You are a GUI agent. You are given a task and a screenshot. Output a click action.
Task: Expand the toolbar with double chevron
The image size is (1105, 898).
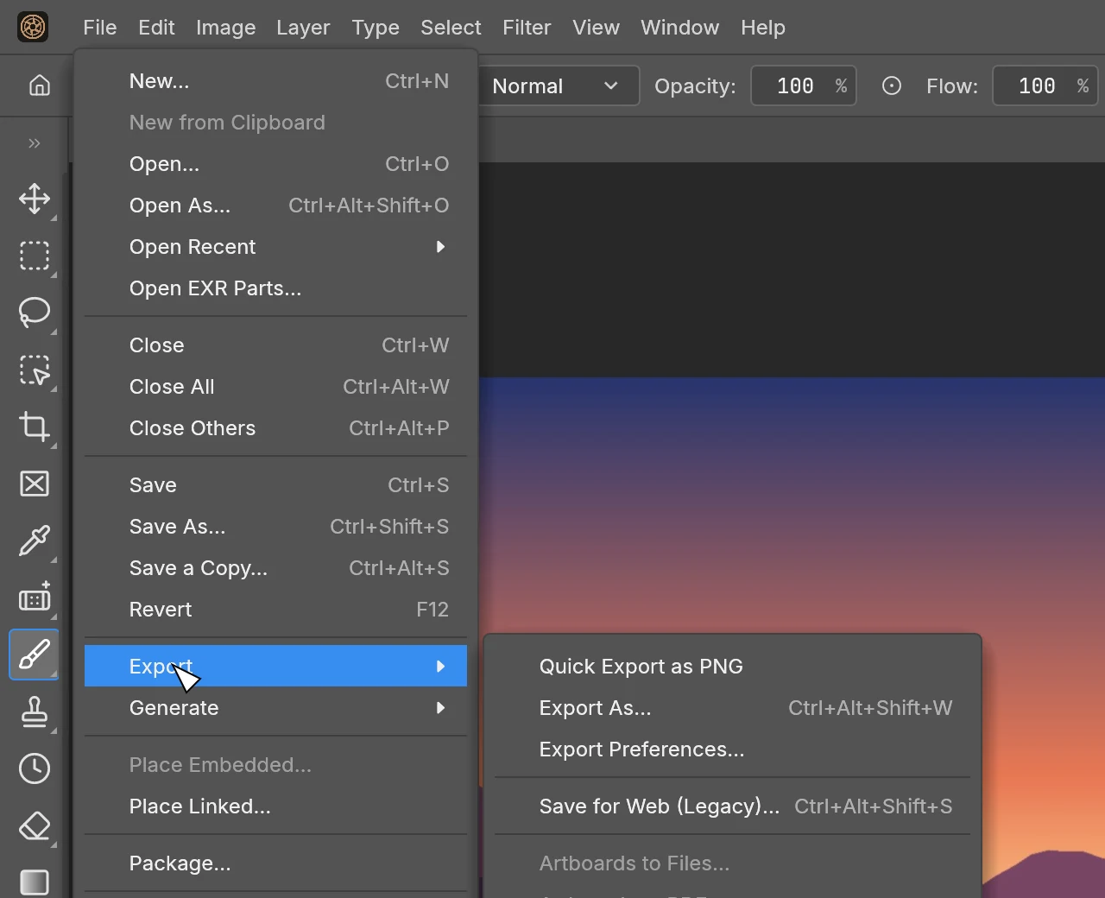pos(35,143)
